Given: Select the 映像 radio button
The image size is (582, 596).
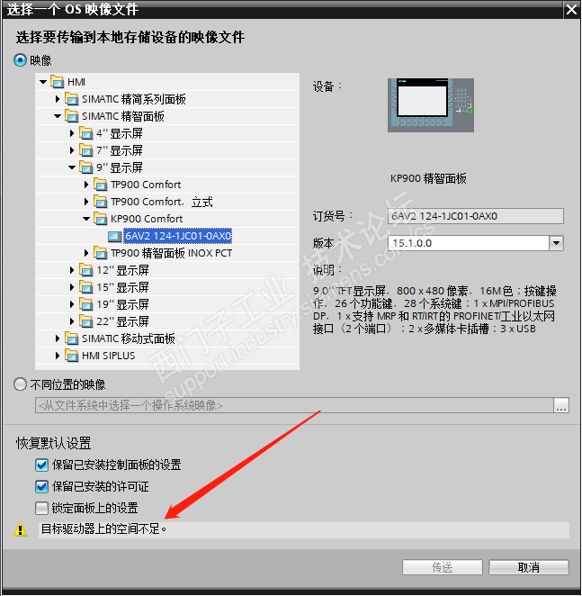Looking at the screenshot, I should click(20, 60).
